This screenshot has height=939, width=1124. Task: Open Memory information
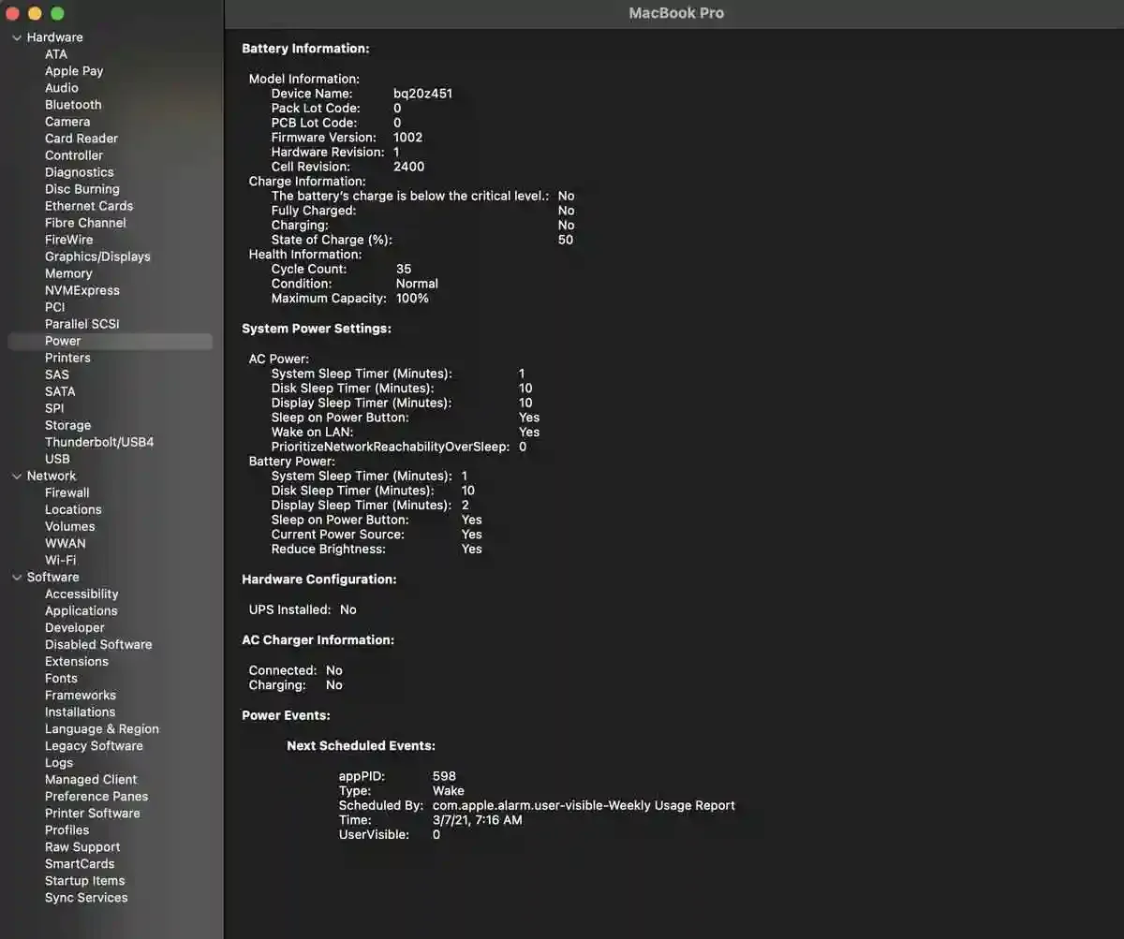(68, 273)
